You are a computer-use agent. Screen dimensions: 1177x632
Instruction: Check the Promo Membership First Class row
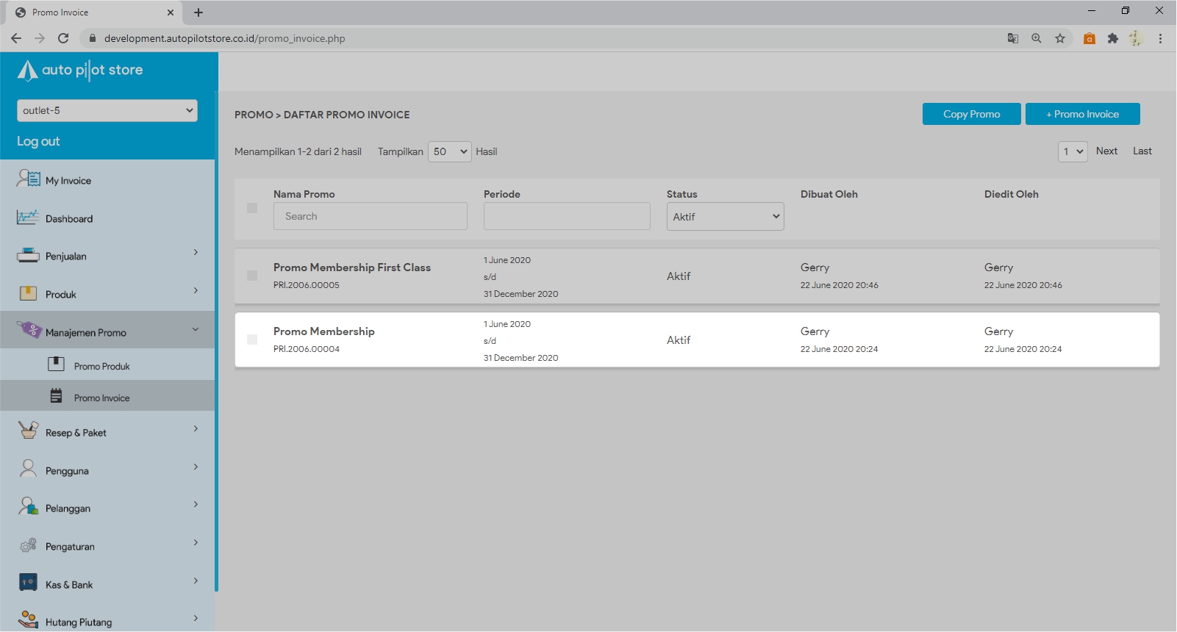pos(252,276)
